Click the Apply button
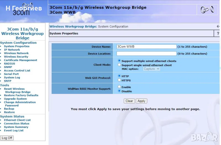 (x=141, y=101)
